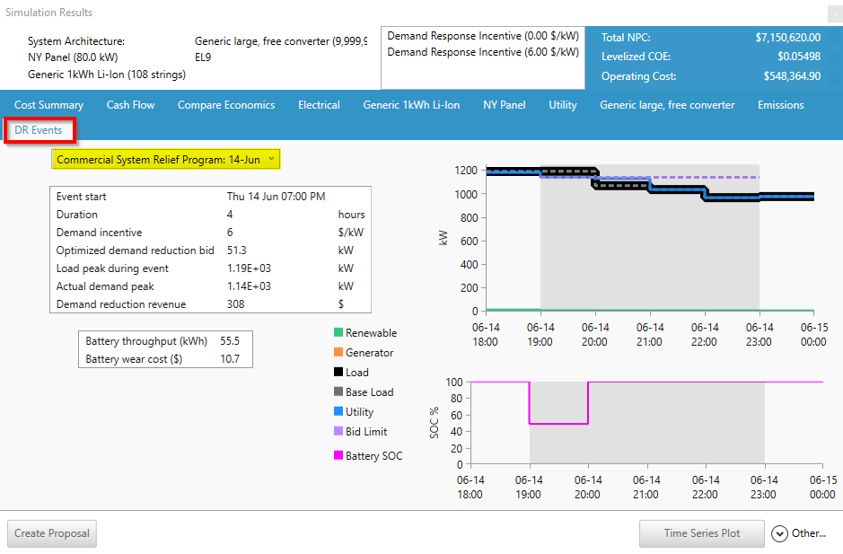
Task: View the Compare Economics tab
Action: (226, 104)
